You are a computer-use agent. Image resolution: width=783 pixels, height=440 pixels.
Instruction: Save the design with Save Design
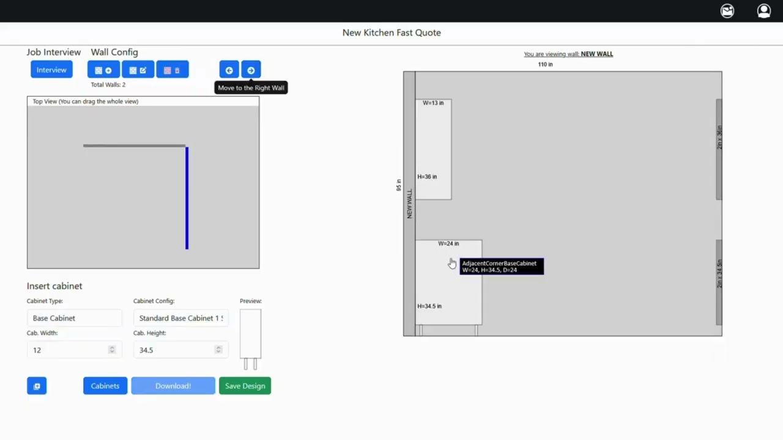(x=245, y=386)
